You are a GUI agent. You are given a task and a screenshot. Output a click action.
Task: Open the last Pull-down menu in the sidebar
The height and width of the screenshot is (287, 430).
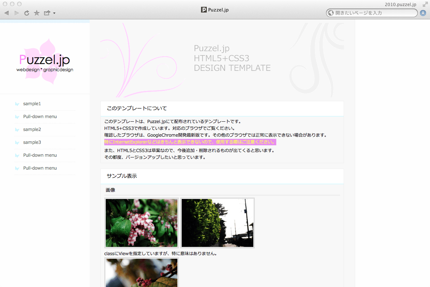point(40,168)
